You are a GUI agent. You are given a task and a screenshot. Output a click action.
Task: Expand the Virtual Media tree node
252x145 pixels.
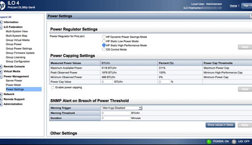1,72
